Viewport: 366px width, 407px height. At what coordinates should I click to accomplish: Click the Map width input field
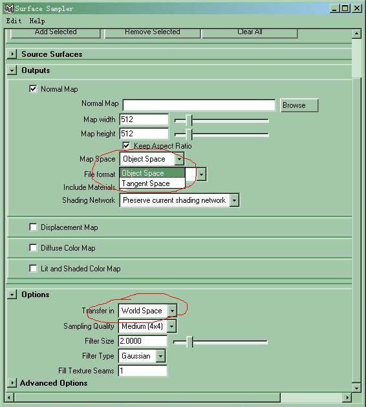(144, 120)
